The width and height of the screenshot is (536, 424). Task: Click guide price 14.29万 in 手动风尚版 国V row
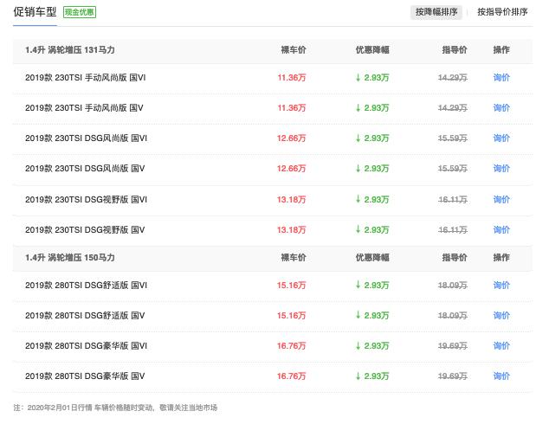pyautogui.click(x=453, y=108)
